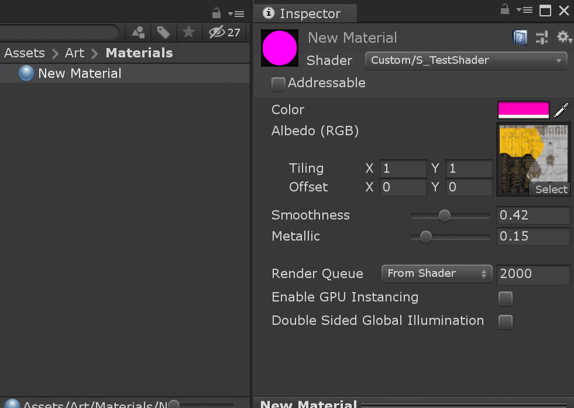
Task: Open the Render Queue dropdown
Action: 436,273
